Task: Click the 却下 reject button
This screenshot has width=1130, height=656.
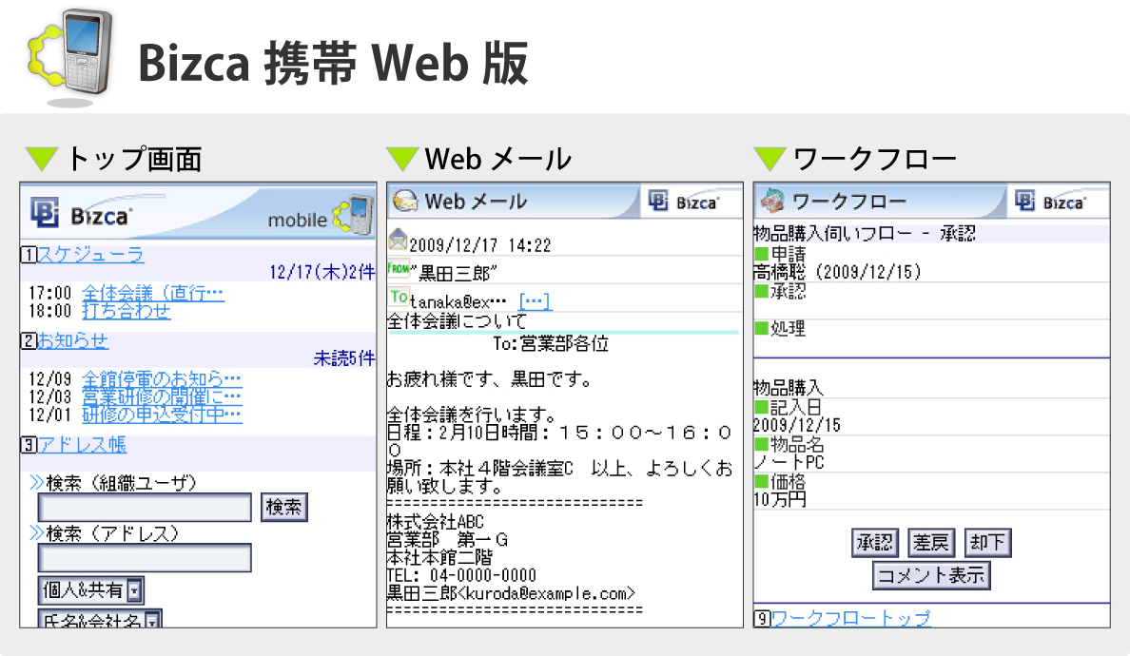Action: [x=987, y=542]
